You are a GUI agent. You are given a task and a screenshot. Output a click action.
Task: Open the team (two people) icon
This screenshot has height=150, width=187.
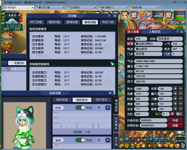(132, 145)
